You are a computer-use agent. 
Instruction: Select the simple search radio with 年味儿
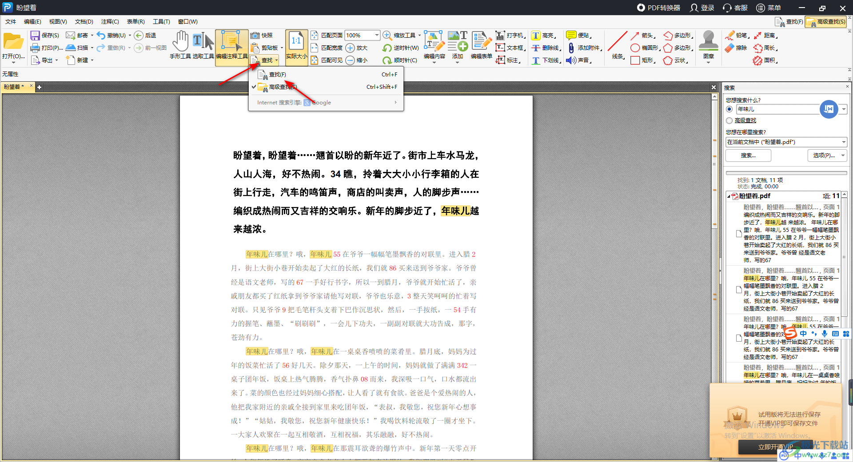(x=729, y=109)
